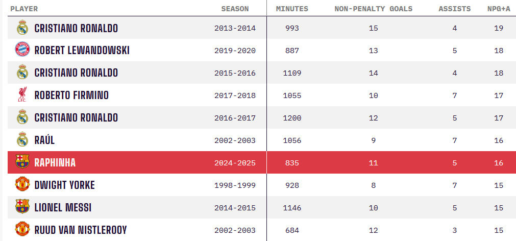516x241 pixels.
Task: Sort table by the Minutes column header
Action: pos(292,9)
